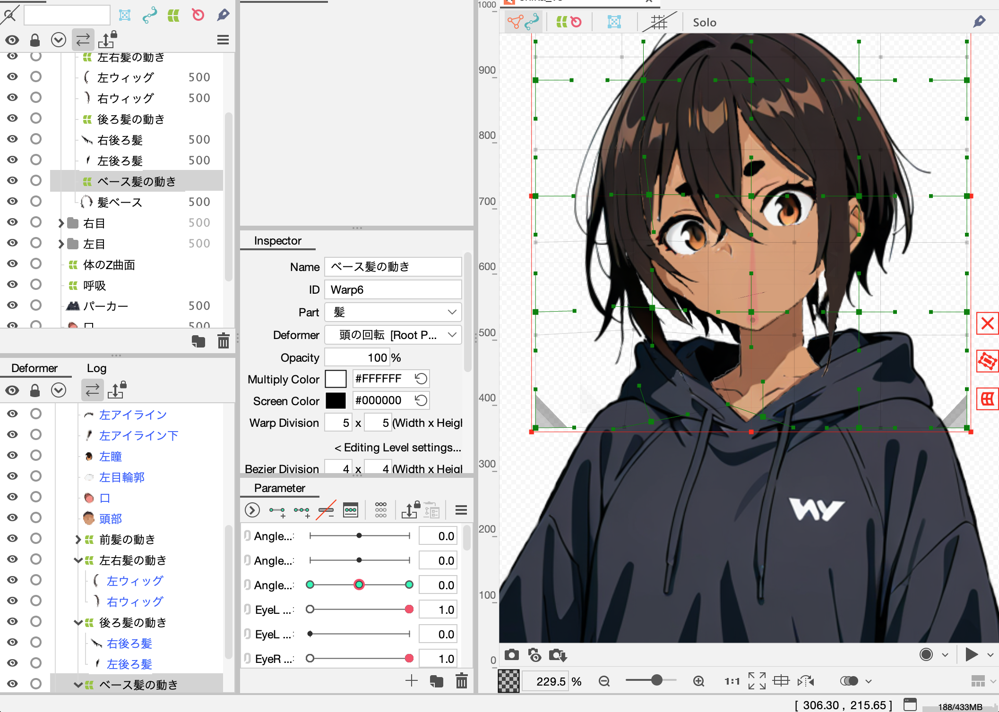Viewport: 999px width, 712px height.
Task: Hide the 左ウィッグ layer
Action: click(x=13, y=76)
